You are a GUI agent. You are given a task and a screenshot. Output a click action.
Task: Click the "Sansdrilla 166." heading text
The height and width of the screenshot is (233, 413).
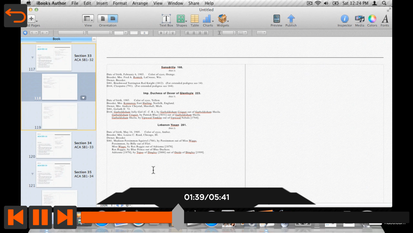[x=172, y=67]
